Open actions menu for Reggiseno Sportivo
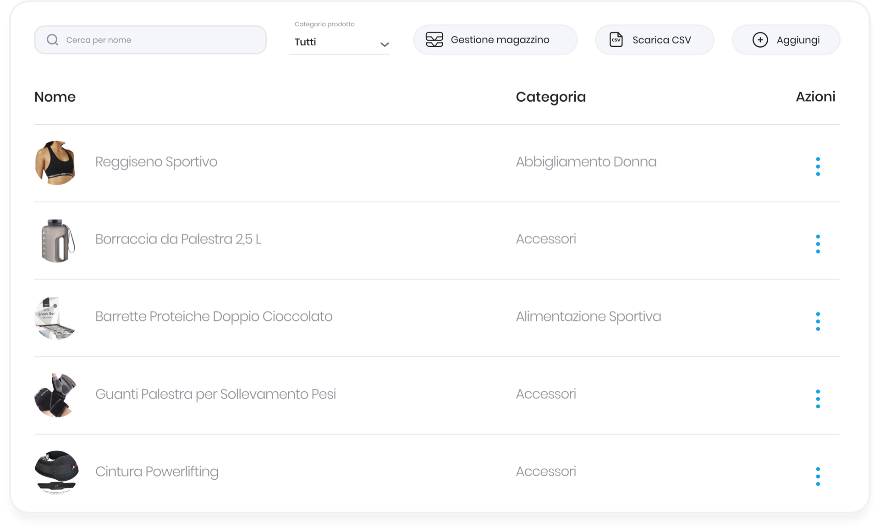This screenshot has height=532, width=880. point(818,166)
